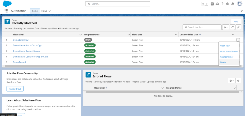Open the Trailhead guidance icon

coord(217,4)
